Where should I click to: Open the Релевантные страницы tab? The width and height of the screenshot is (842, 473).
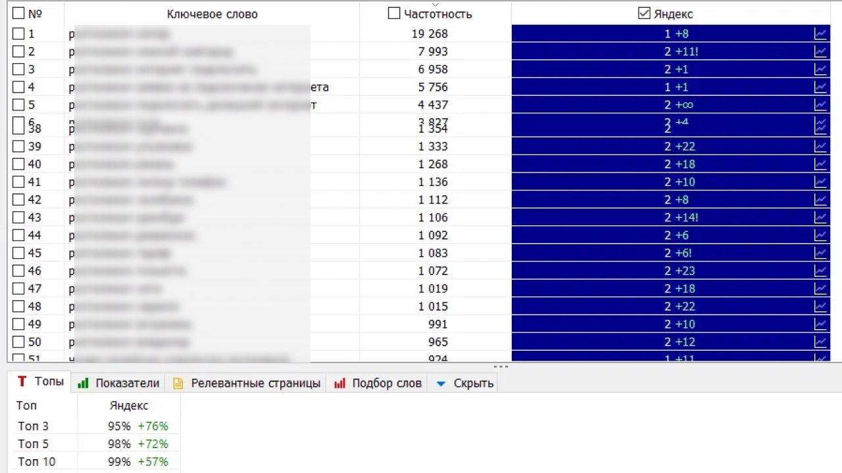coord(247,383)
